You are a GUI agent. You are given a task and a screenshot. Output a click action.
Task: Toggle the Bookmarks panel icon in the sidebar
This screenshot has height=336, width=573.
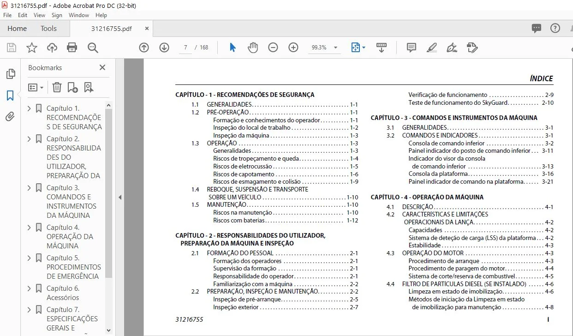pos(10,96)
